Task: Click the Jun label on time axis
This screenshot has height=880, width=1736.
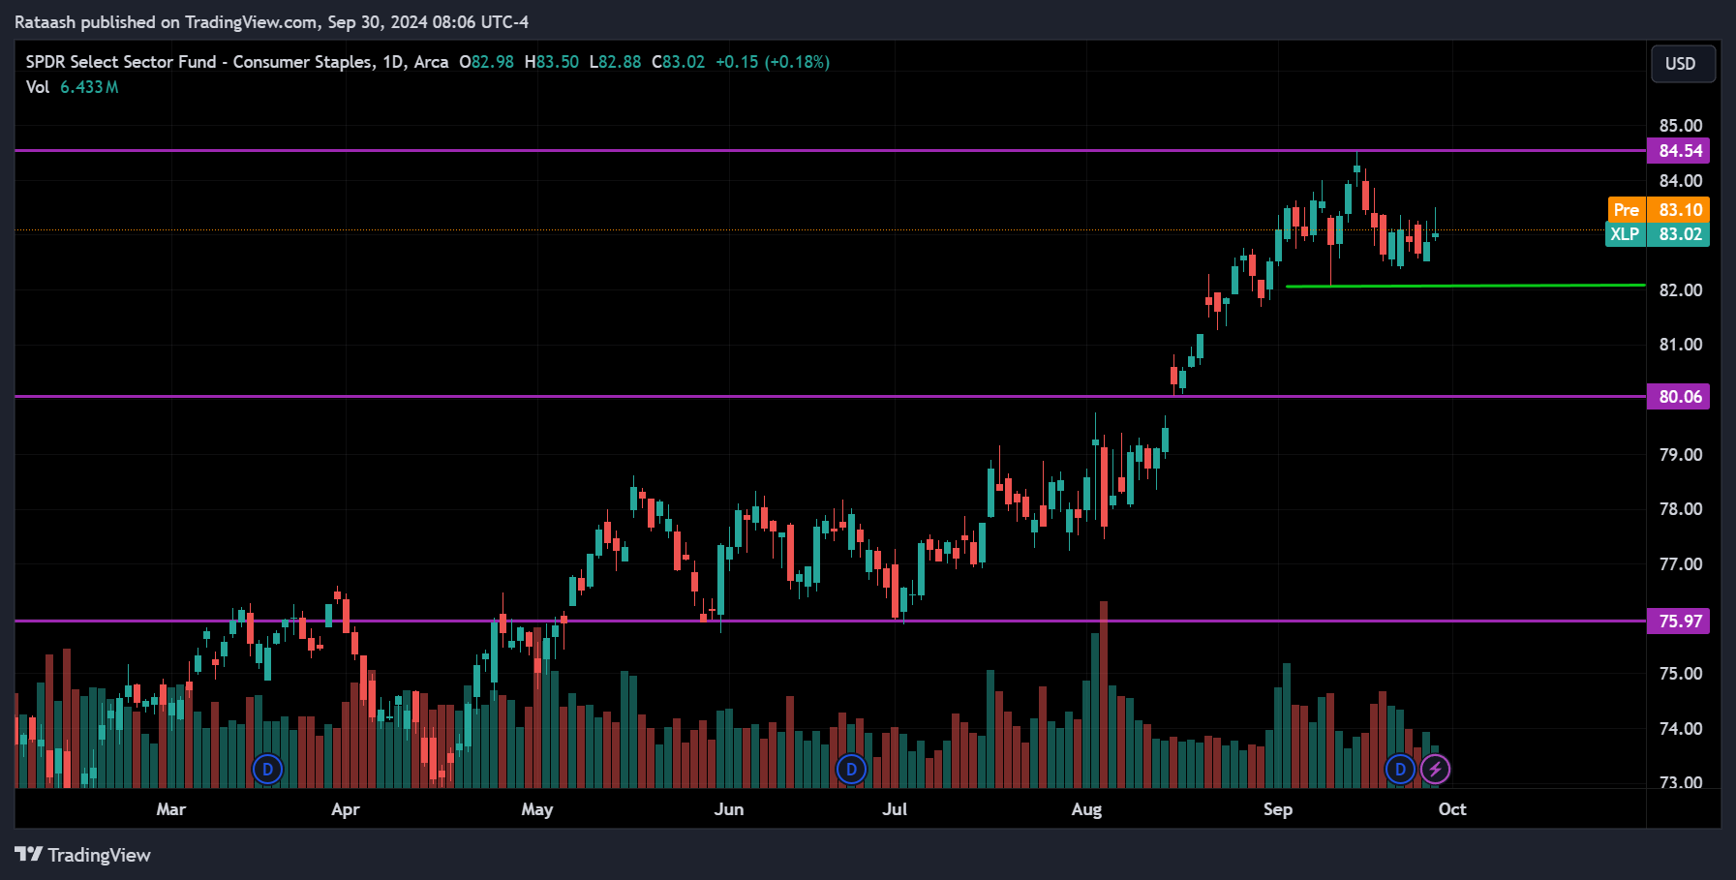Action: point(729,809)
